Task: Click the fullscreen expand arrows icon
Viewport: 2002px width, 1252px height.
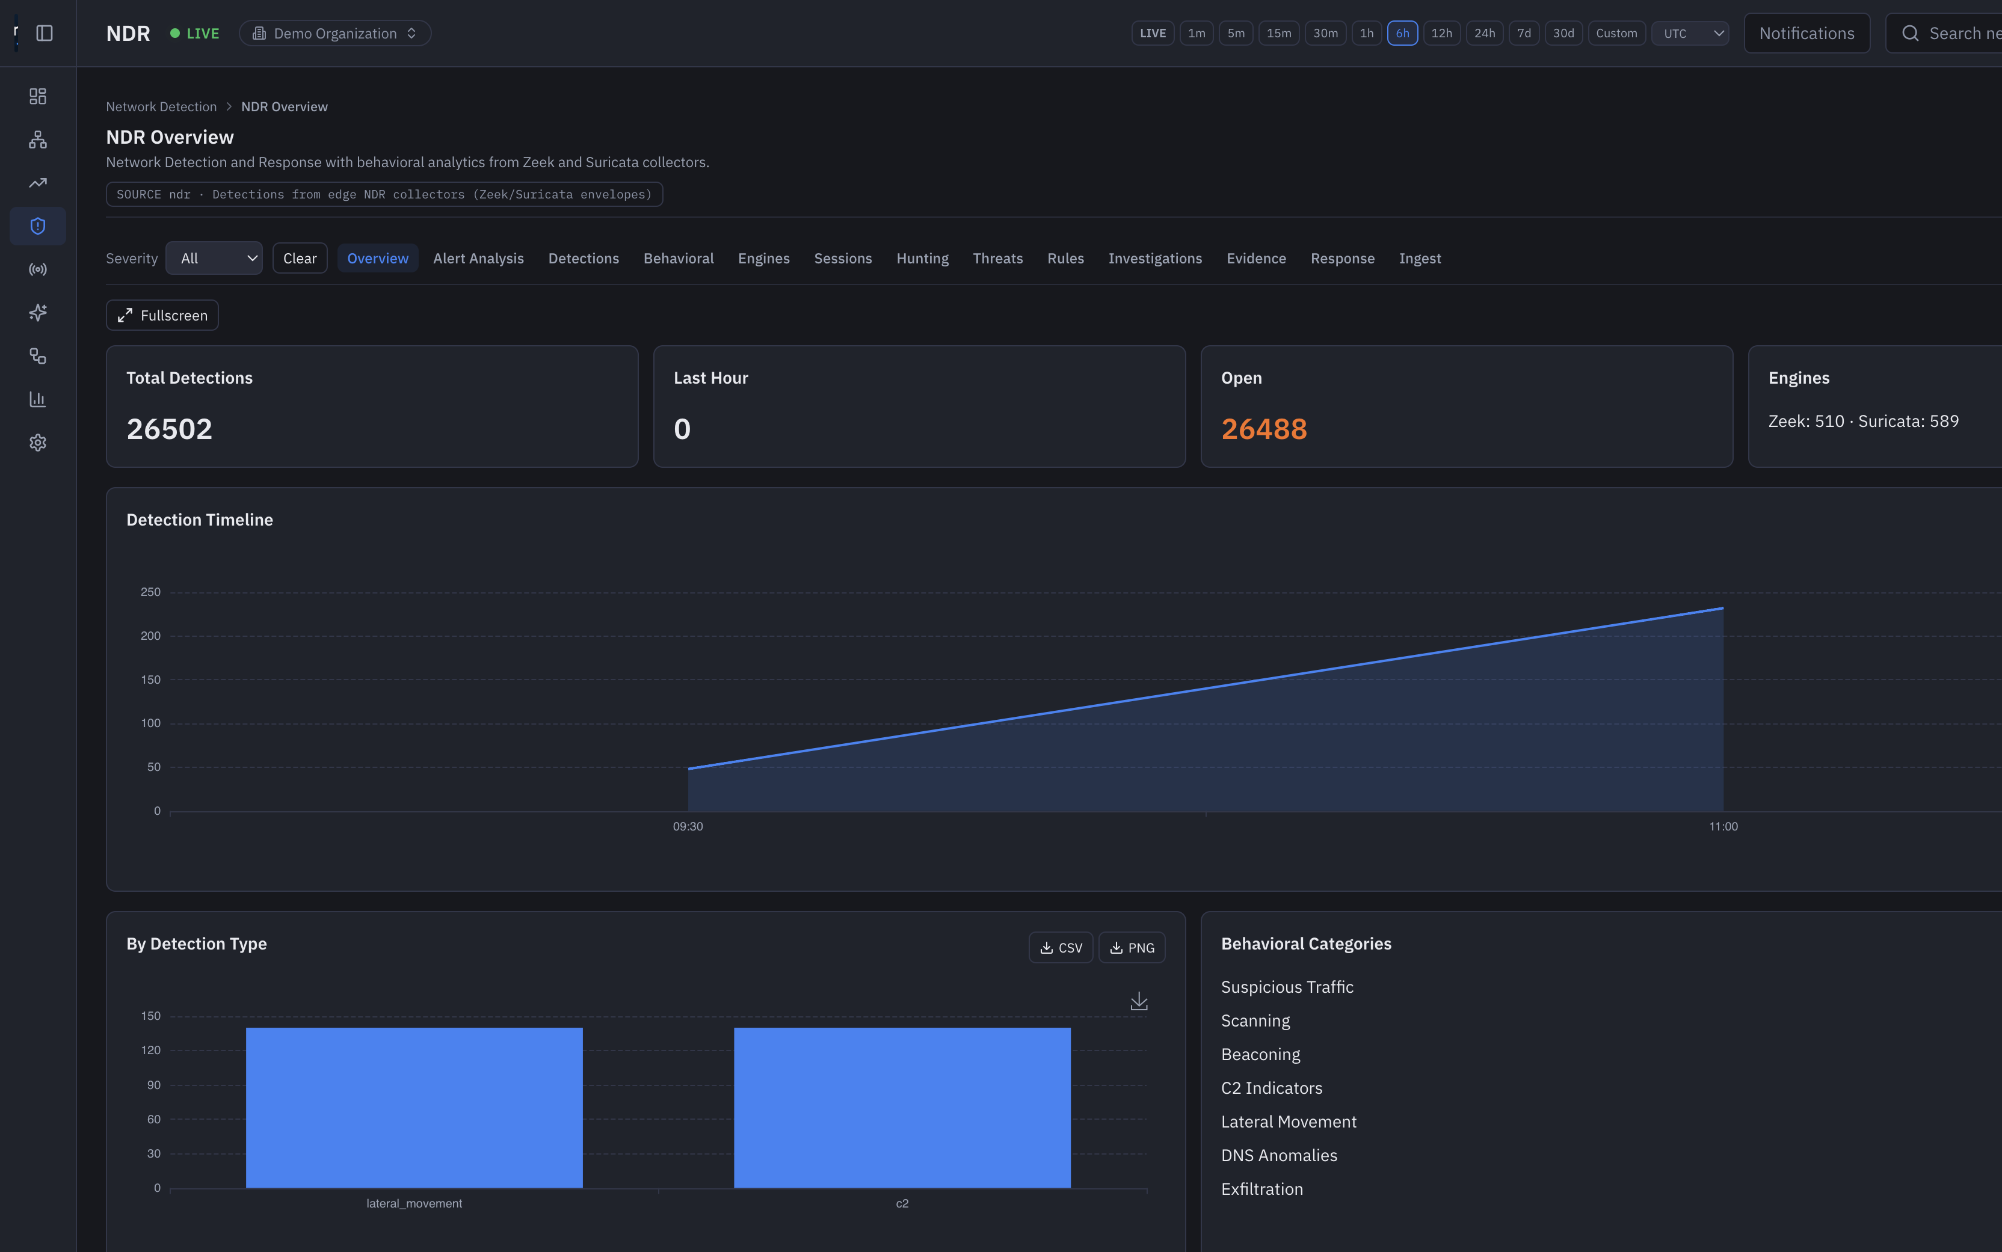Action: 125,316
